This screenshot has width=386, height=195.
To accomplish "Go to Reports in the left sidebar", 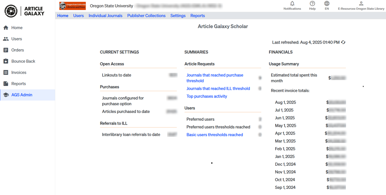I will (x=19, y=84).
